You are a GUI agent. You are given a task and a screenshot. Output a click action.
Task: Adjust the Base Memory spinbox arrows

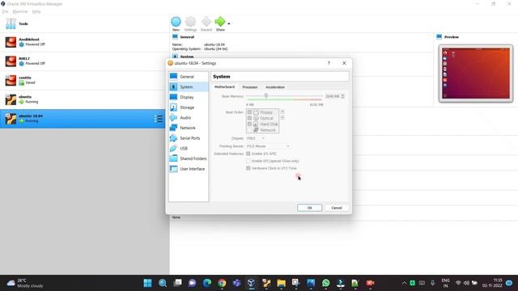342,96
